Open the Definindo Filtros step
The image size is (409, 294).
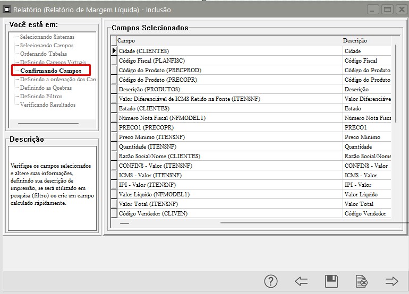pyautogui.click(x=41, y=97)
